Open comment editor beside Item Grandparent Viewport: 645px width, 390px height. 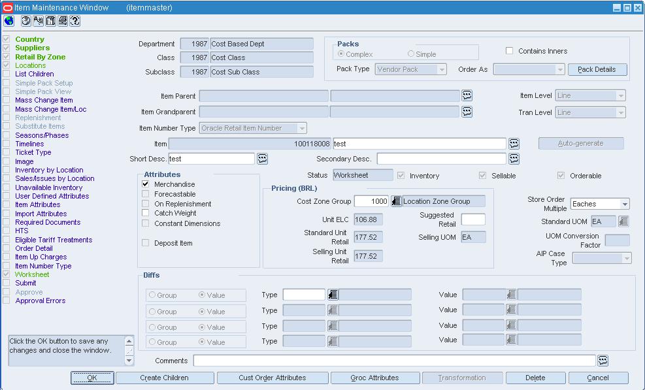pos(467,112)
